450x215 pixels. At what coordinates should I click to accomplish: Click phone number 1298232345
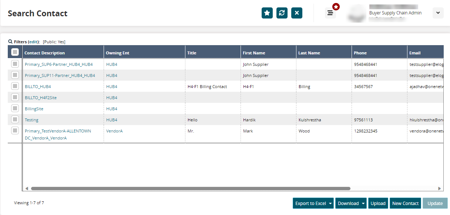click(366, 131)
